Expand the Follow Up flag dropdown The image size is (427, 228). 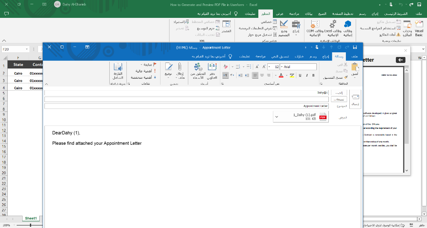click(141, 65)
